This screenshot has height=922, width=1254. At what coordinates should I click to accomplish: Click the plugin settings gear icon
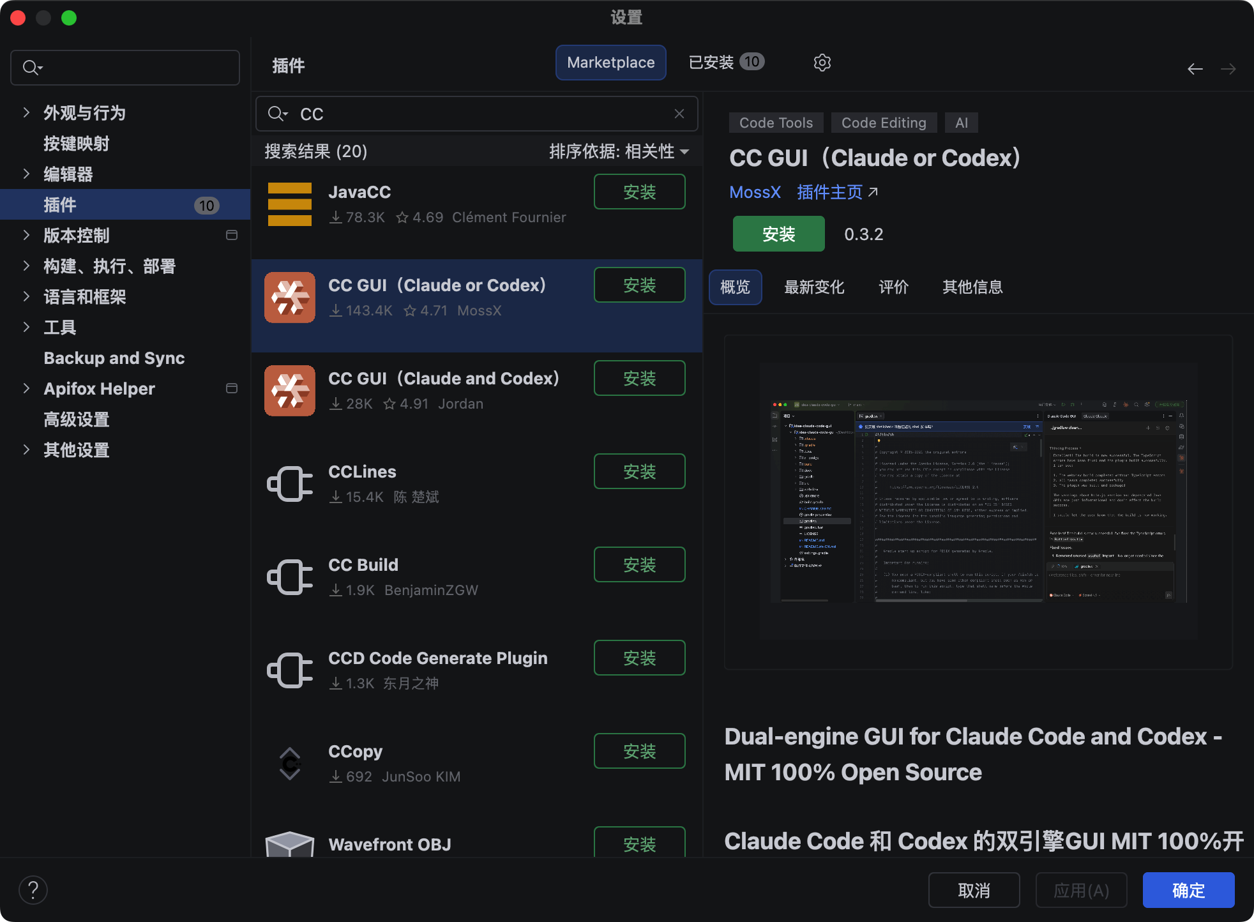point(822,63)
